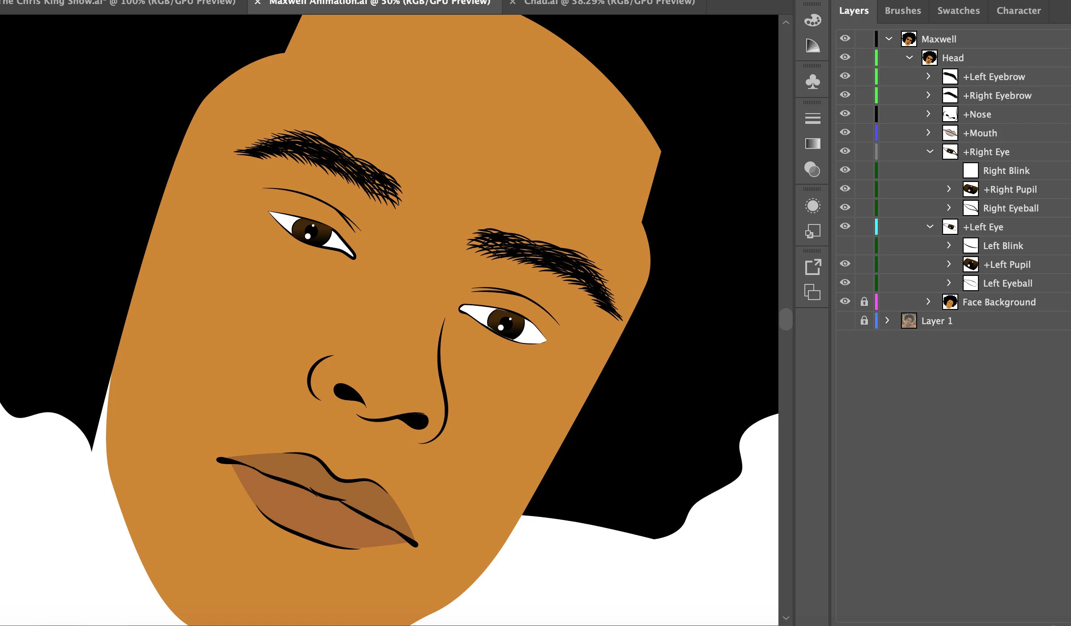Open the Stroke panel icon
The image size is (1071, 626).
(x=812, y=118)
